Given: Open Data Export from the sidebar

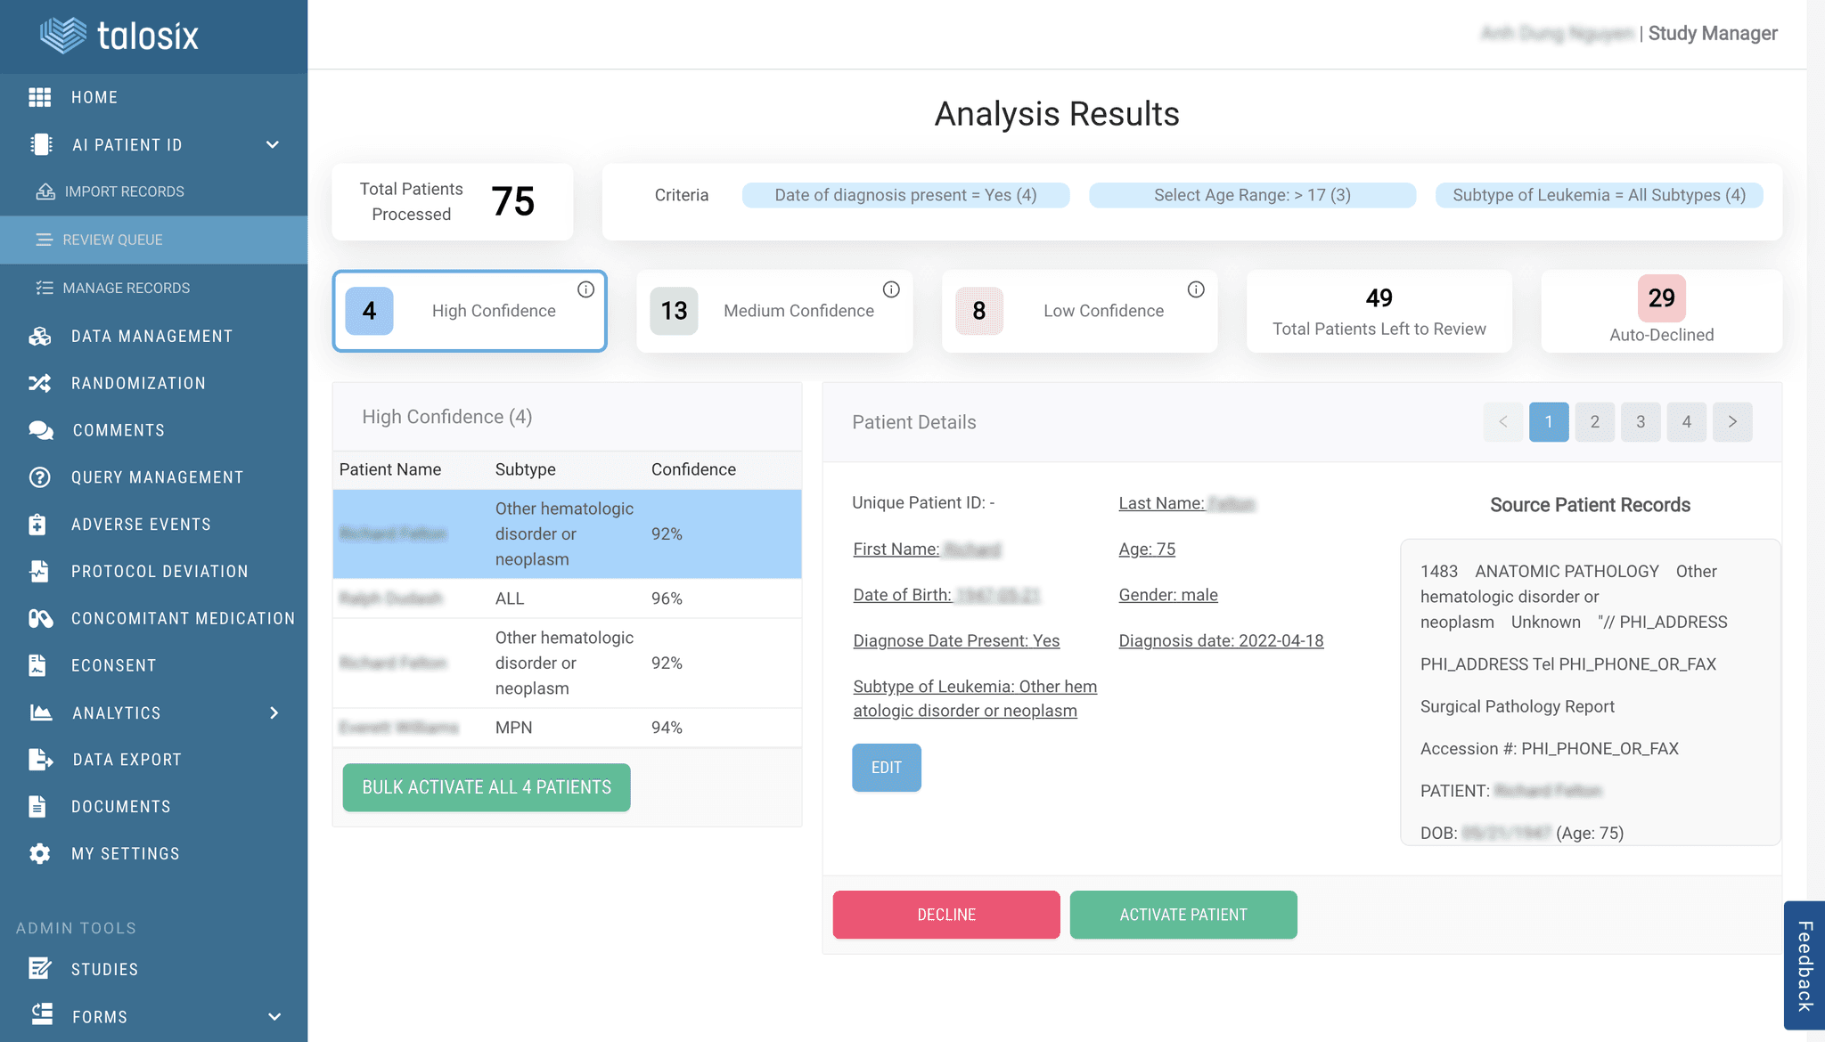Looking at the screenshot, I should (40, 759).
